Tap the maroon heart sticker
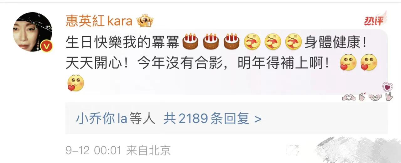 (x=388, y=87)
